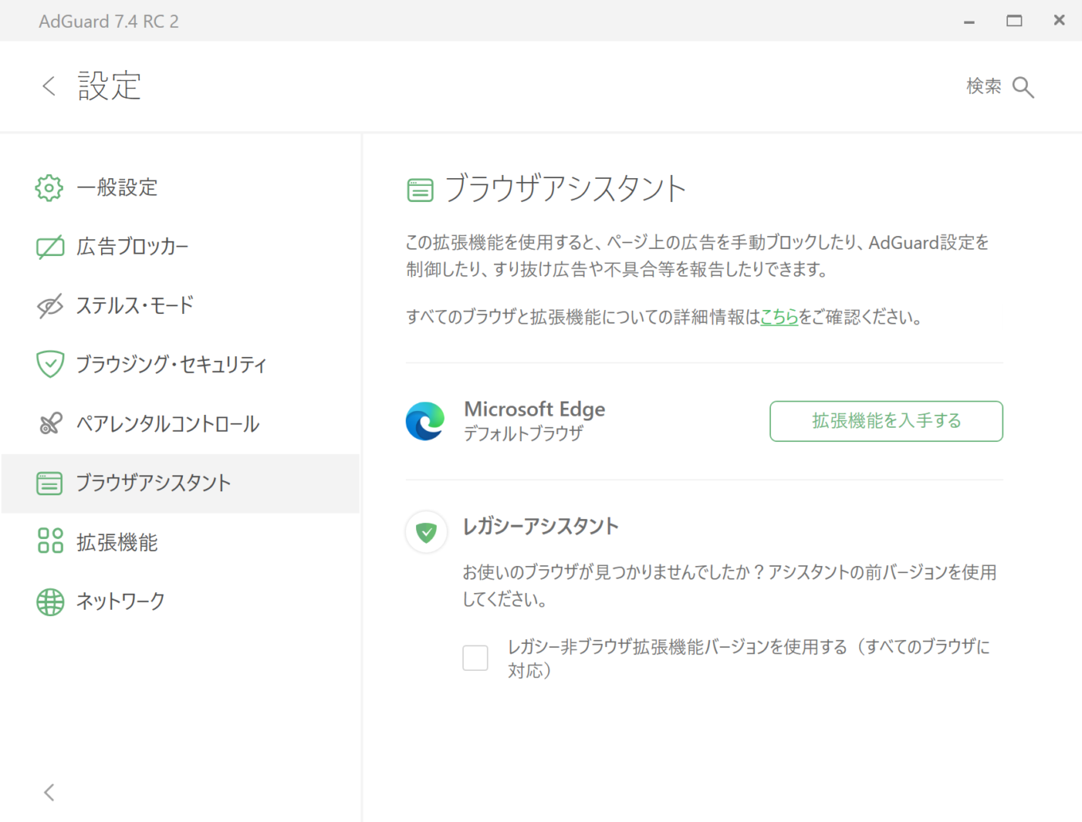Click the globe ネットワーク icon

[x=49, y=602]
